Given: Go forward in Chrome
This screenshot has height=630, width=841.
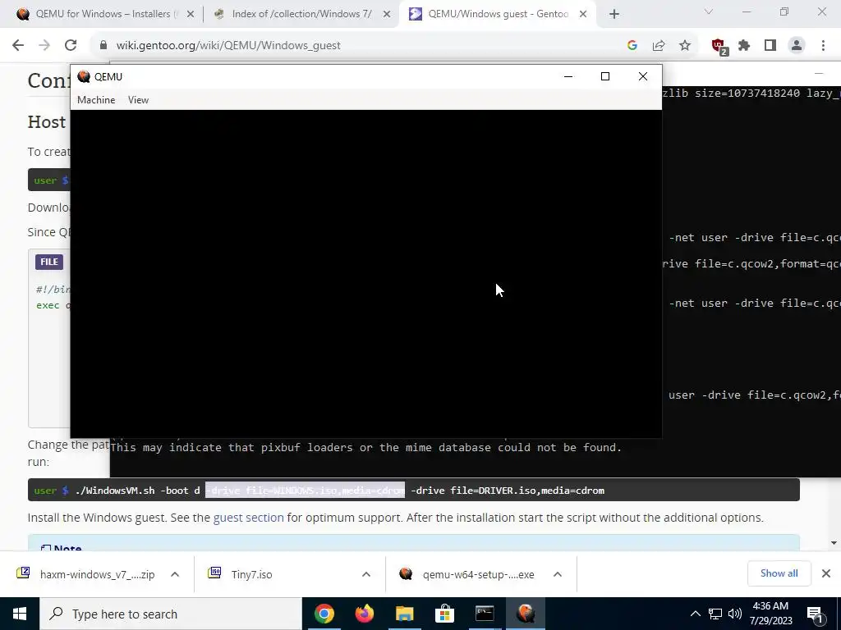Looking at the screenshot, I should (x=44, y=46).
